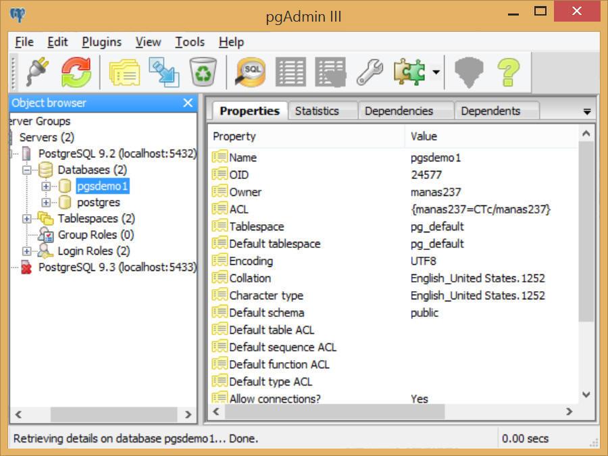
Task: Expand the Login Roles (2) node
Action: (27, 251)
